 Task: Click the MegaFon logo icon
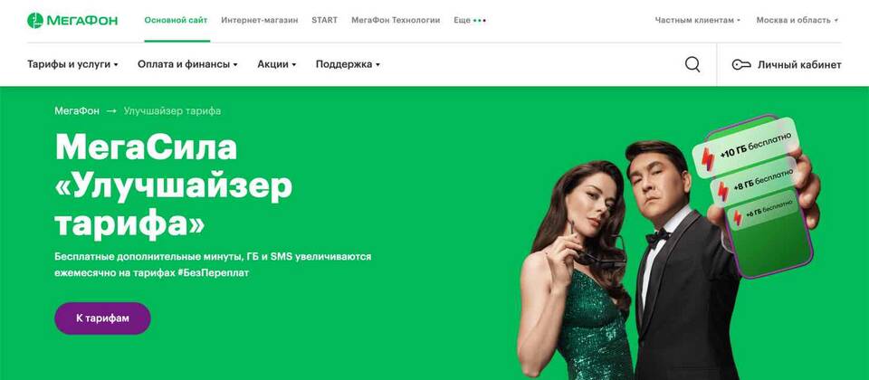(x=35, y=21)
